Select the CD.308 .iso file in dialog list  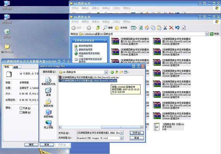coord(89,77)
